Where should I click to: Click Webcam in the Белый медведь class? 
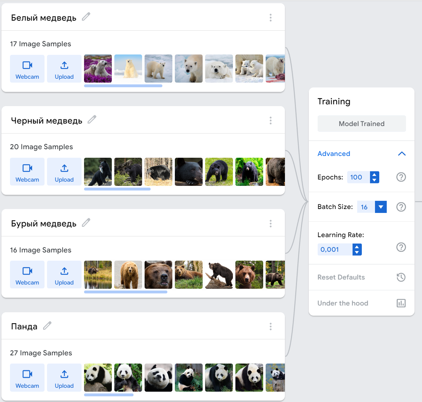(27, 69)
